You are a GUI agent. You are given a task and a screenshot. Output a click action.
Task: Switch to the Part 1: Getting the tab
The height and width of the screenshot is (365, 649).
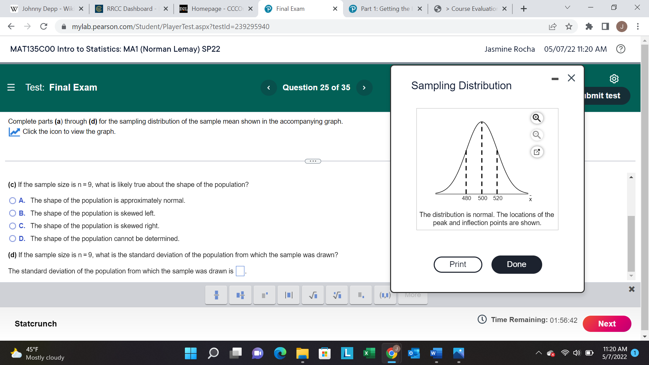(x=385, y=9)
